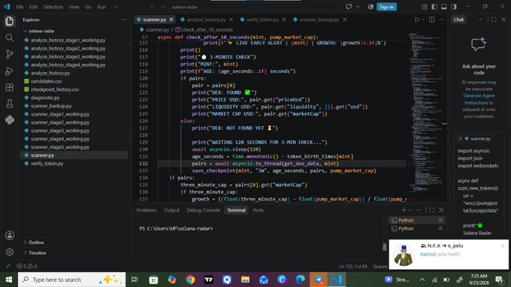The width and height of the screenshot is (511, 287).
Task: Switch to the scanner_backup.py tab
Action: (x=319, y=20)
